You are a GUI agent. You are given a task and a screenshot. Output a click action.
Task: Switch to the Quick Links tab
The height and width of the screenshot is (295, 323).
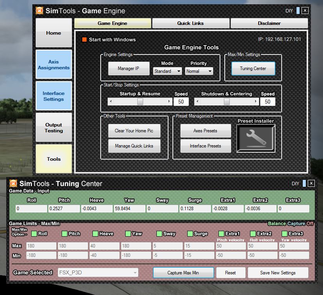(x=190, y=23)
